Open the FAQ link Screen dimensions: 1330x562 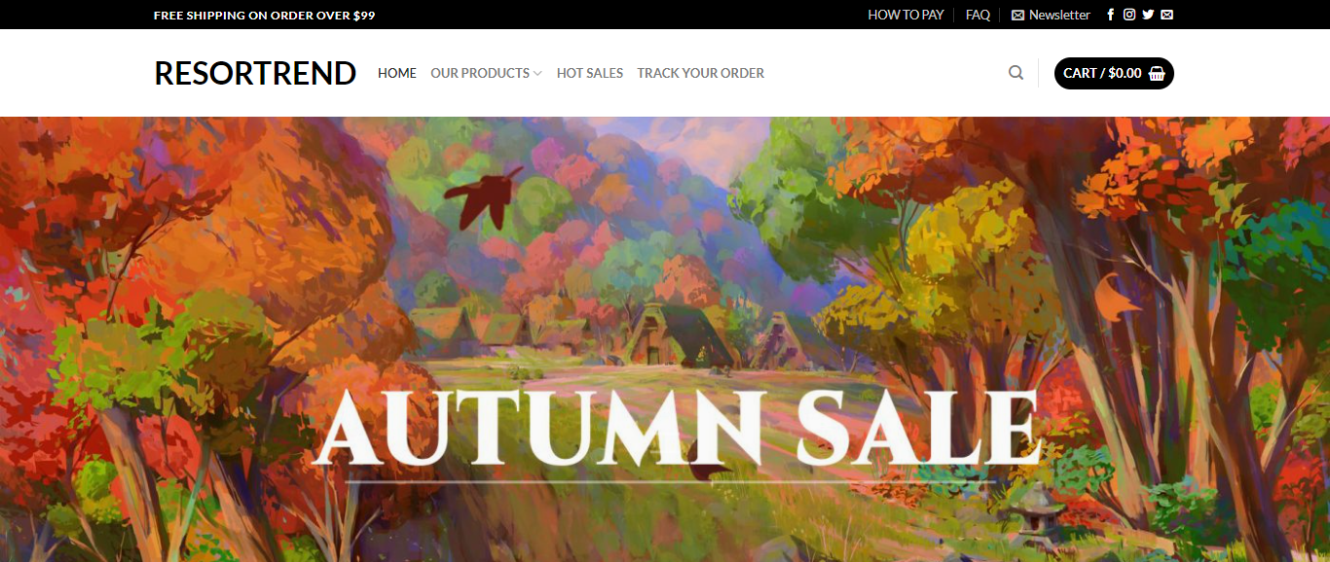pos(978,15)
